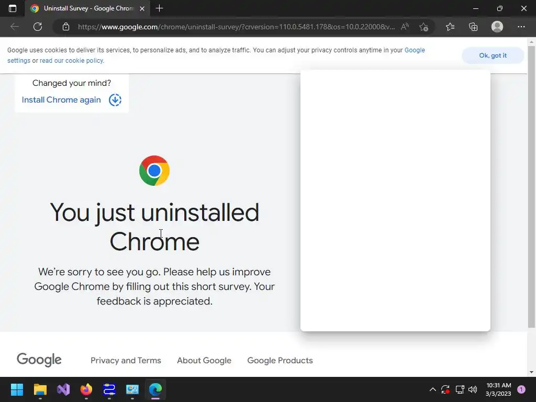
Task: Select the Uninstall Survey browser tab
Action: (x=87, y=8)
